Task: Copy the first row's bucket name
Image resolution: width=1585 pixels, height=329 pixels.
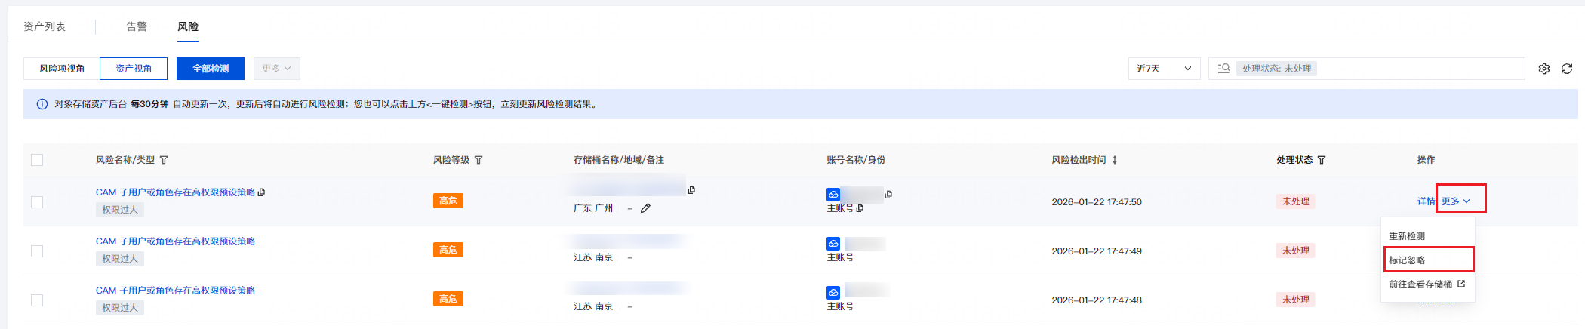Action: pyautogui.click(x=691, y=190)
